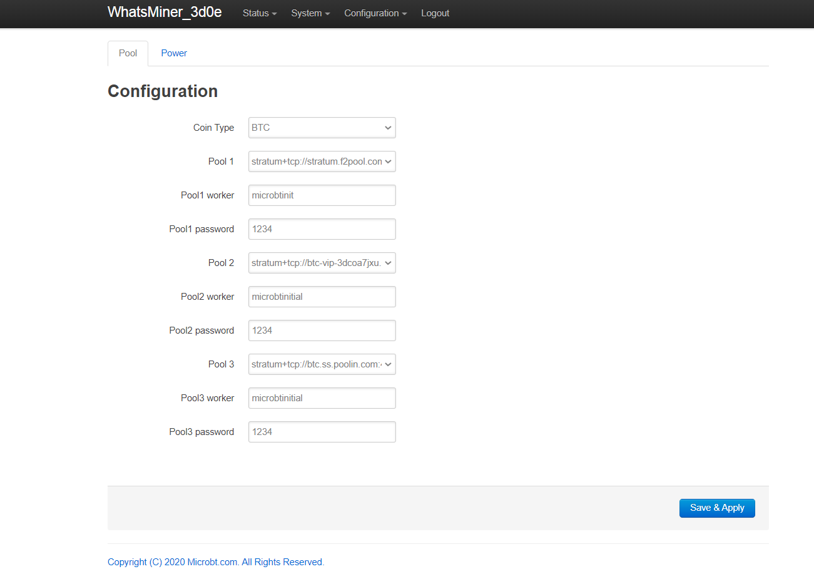Click Logout in the top bar
This screenshot has width=814, height=584.
click(435, 13)
